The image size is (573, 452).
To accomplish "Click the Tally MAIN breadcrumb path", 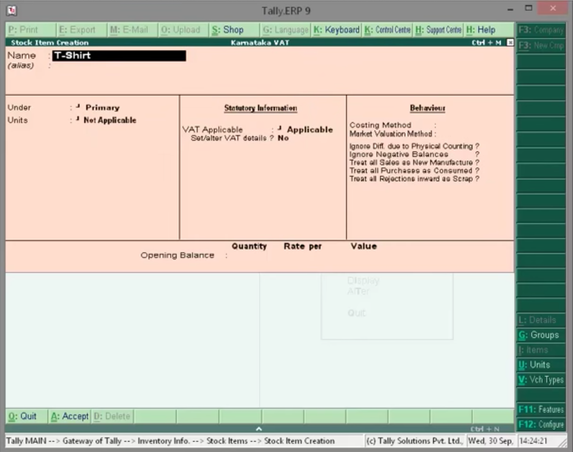I will [x=170, y=441].
